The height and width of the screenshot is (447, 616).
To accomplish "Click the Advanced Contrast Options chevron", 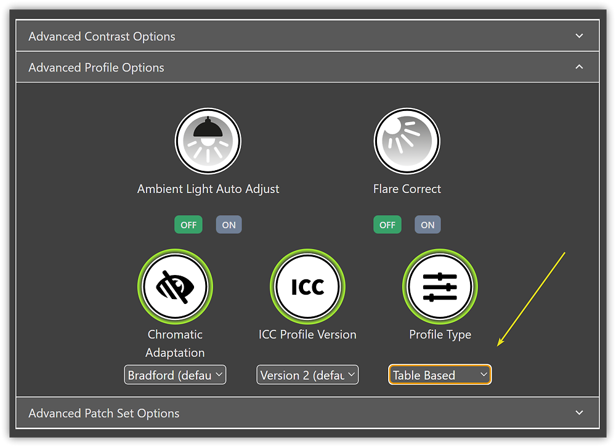I will pyautogui.click(x=579, y=36).
